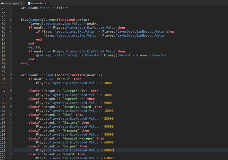Screen dimensions: 228x160
Task: Fold the if block at line 87
Action: tap(11, 51)
